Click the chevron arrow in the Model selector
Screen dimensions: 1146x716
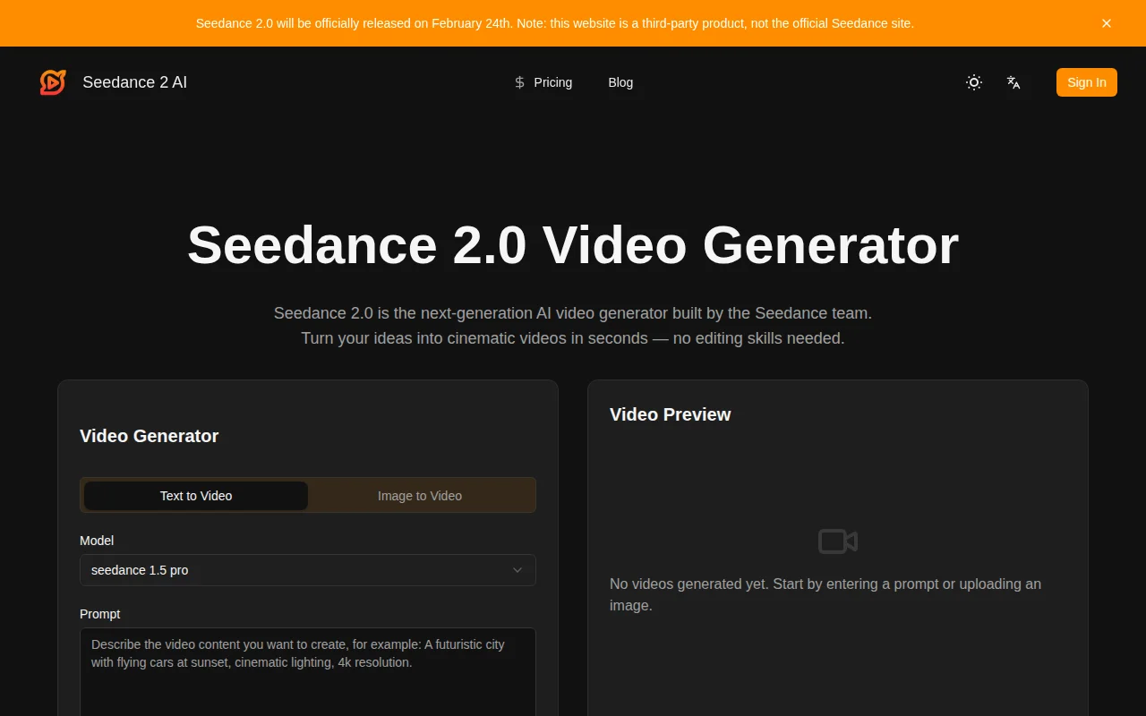[517, 570]
